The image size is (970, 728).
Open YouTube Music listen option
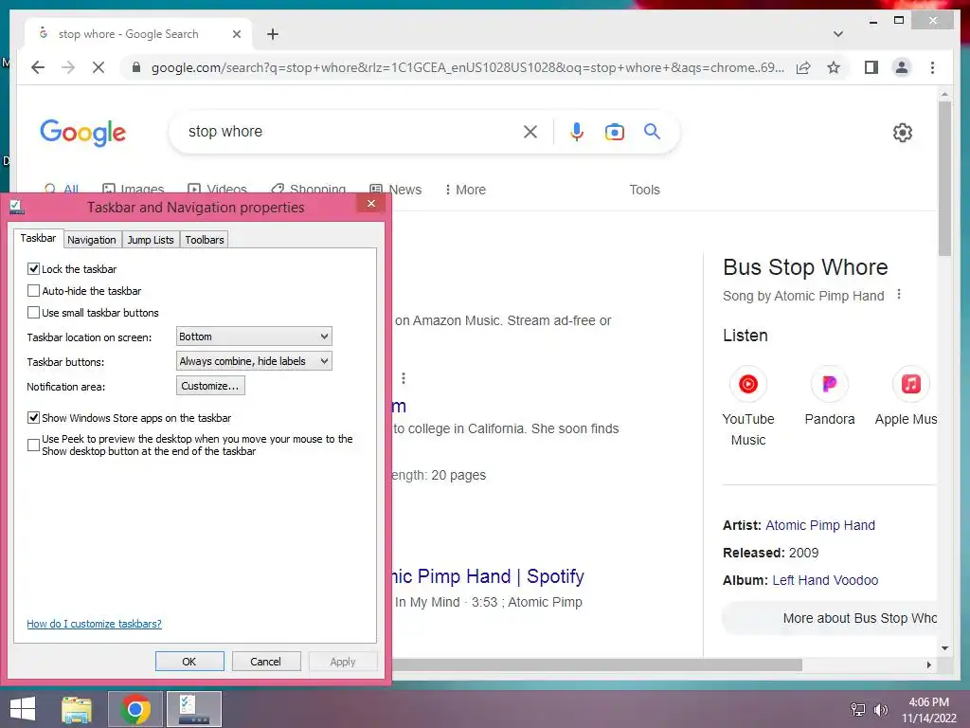click(x=748, y=406)
